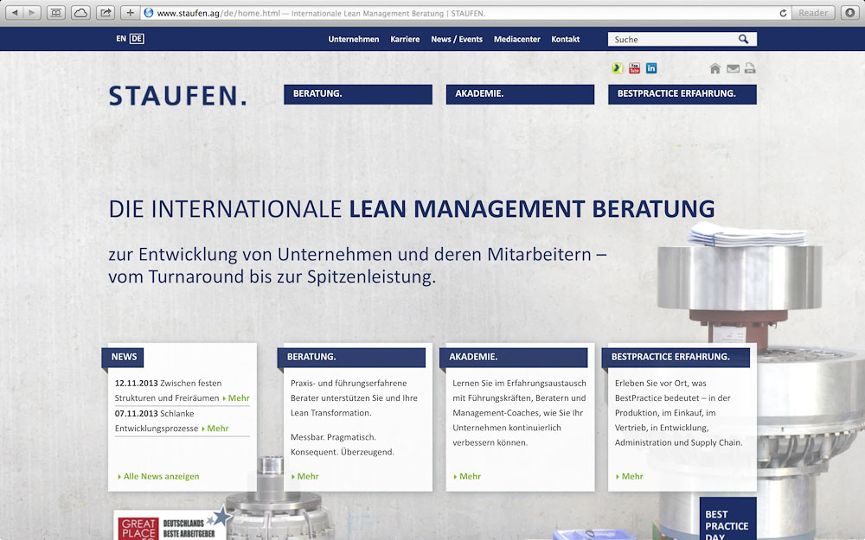Go forward with Safari's forward arrow
The width and height of the screenshot is (865, 540).
[33, 13]
